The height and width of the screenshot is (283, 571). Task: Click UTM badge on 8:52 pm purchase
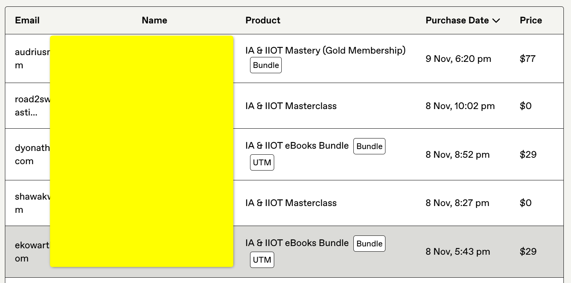tap(262, 163)
